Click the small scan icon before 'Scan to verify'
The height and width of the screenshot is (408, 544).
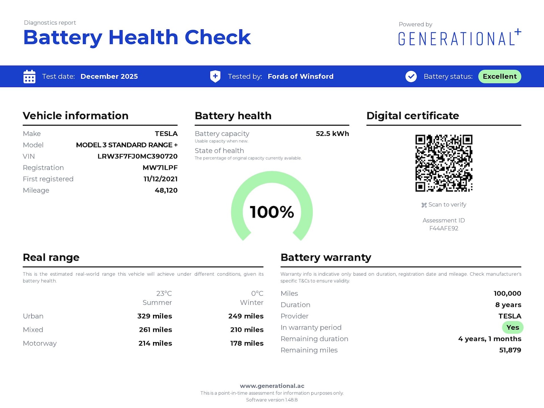(424, 205)
